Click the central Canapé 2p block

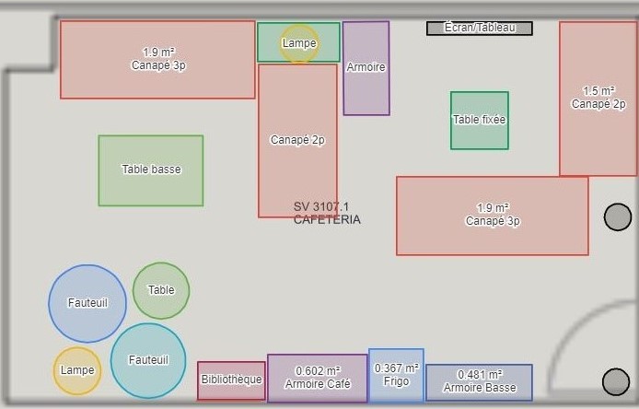point(298,141)
